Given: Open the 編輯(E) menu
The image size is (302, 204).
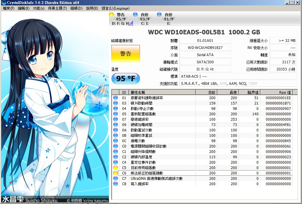Looking at the screenshot, I should (24, 8).
